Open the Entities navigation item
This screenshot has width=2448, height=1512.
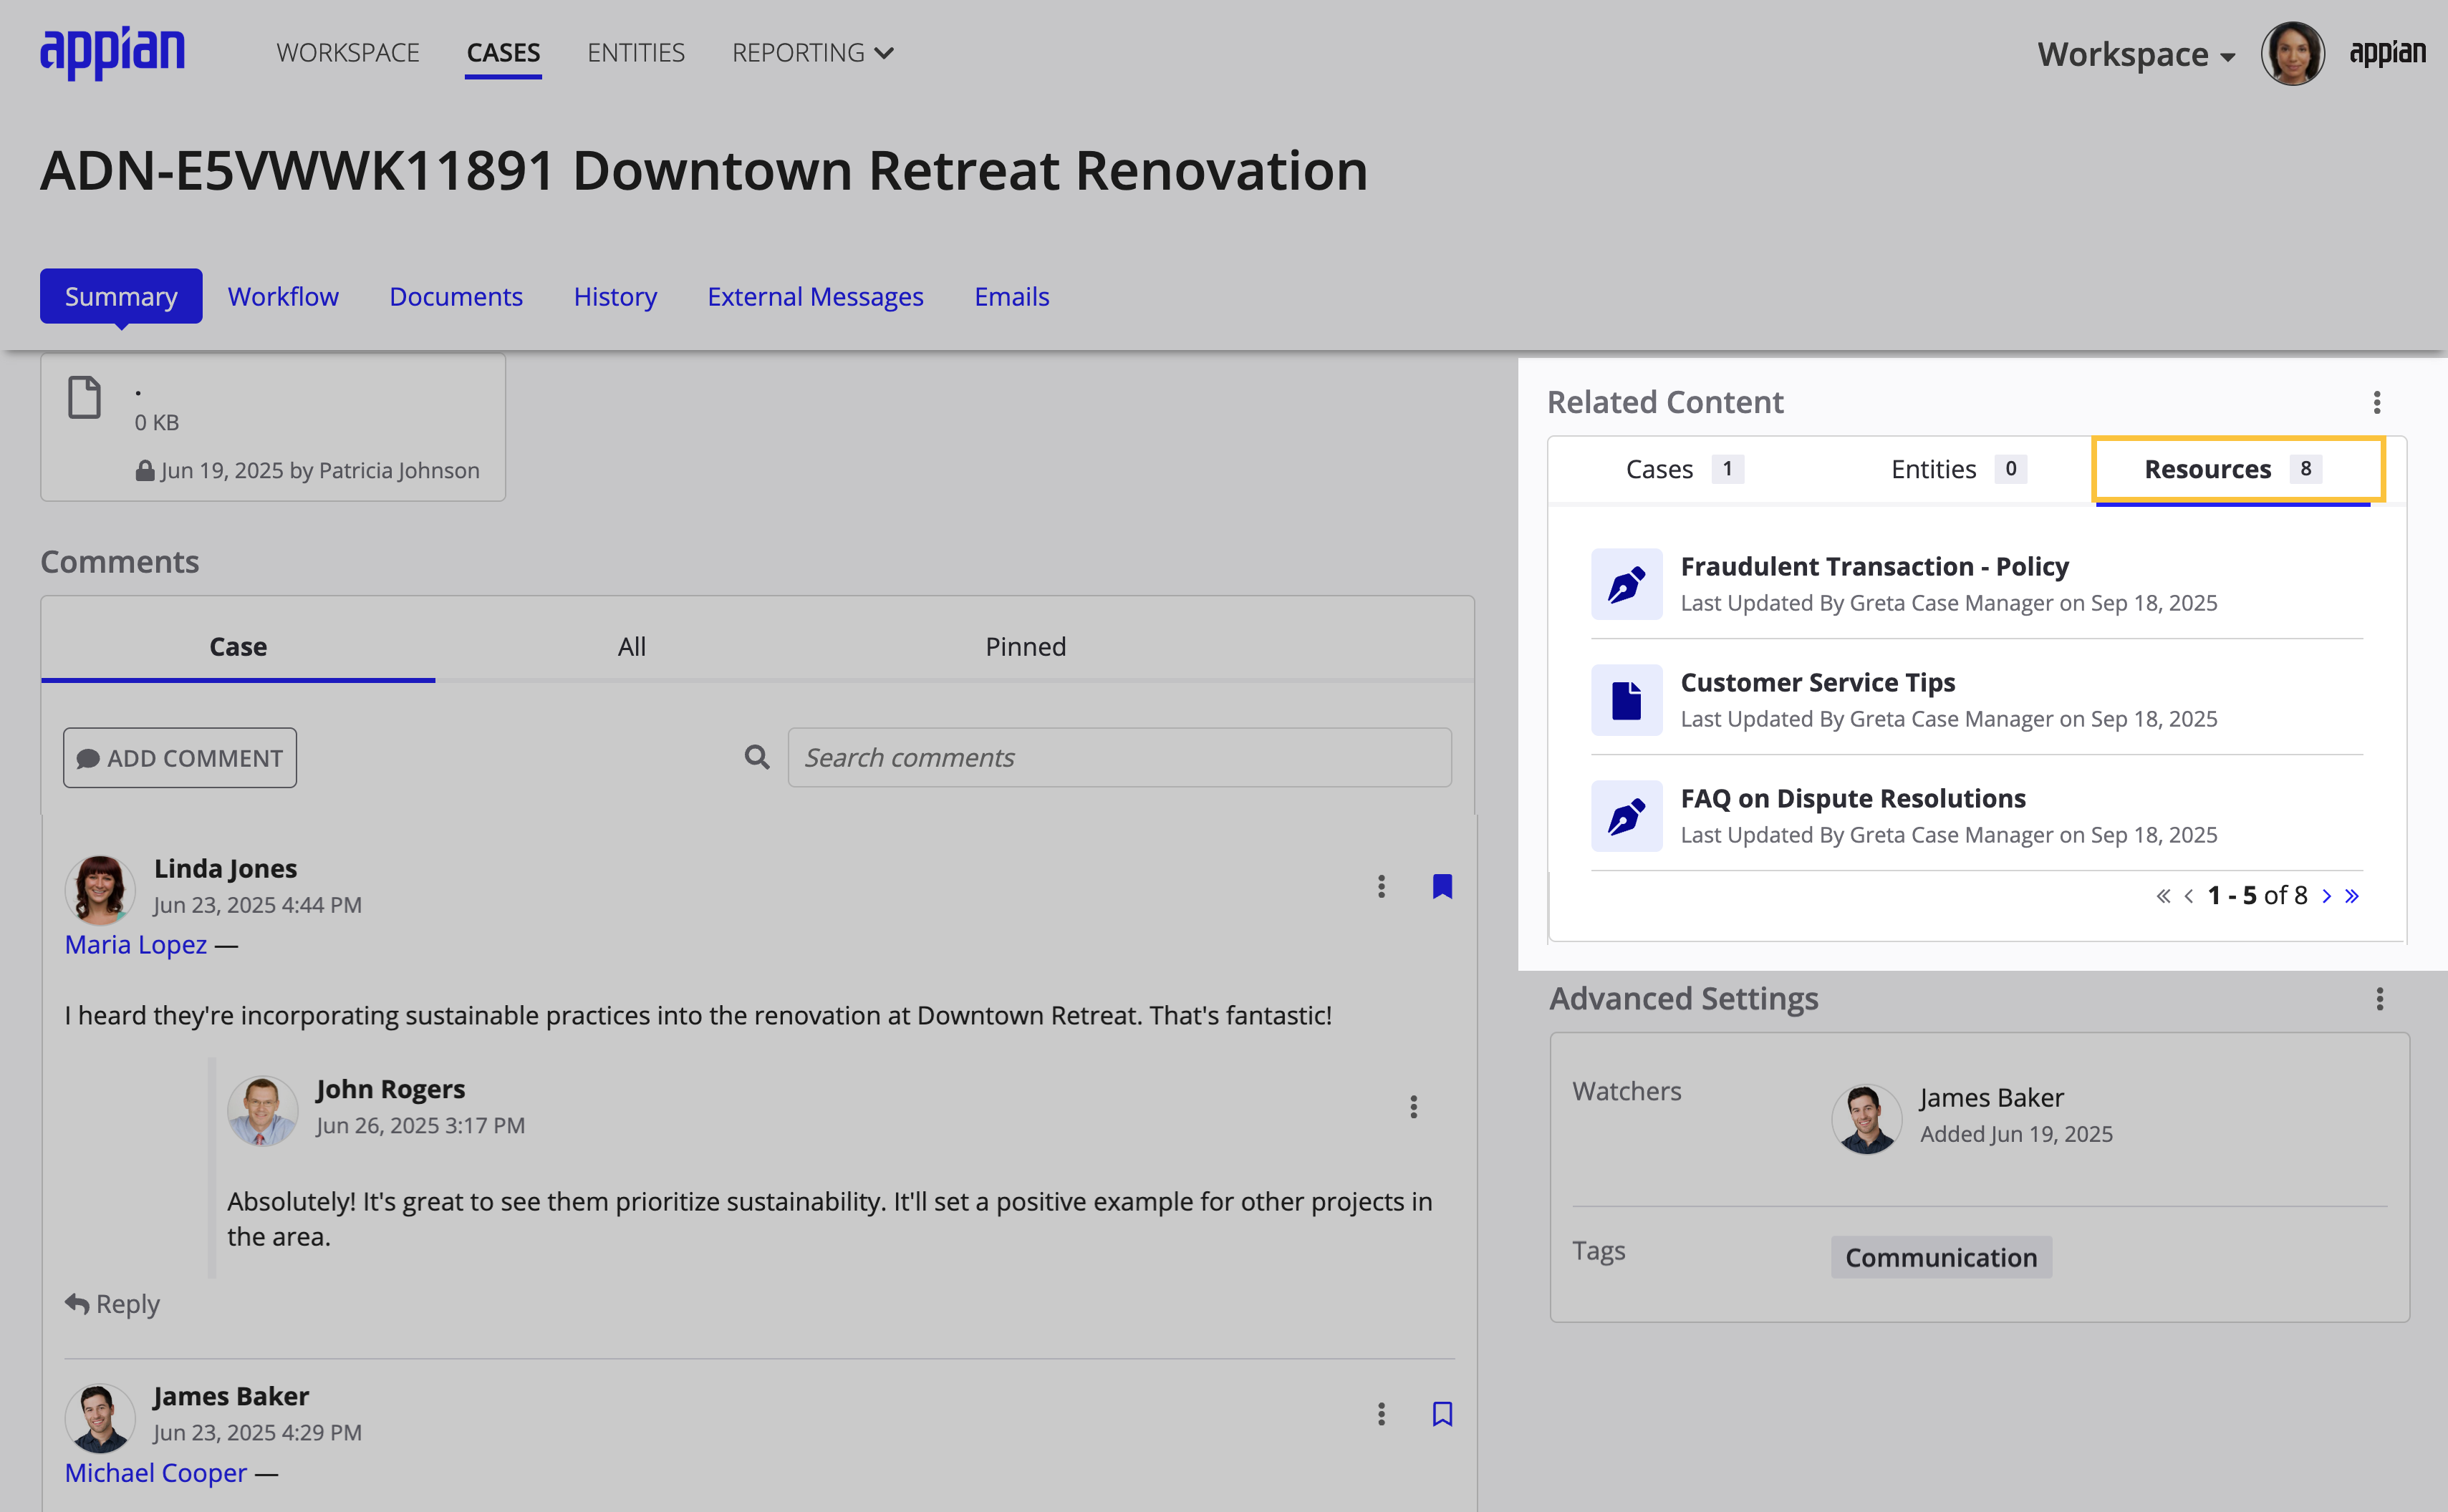(635, 53)
